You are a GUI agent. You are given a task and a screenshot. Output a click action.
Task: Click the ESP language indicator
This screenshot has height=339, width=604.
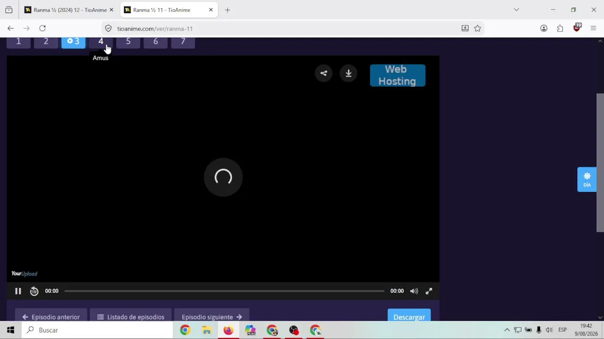pyautogui.click(x=562, y=330)
